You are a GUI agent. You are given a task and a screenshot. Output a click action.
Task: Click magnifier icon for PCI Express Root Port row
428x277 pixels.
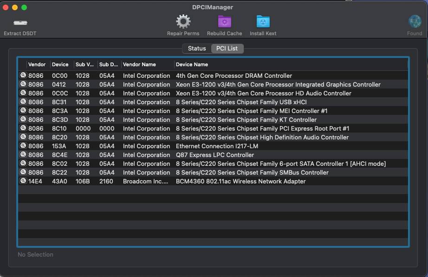[23, 128]
